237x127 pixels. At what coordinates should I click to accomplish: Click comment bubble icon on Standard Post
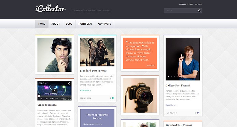coord(113,98)
